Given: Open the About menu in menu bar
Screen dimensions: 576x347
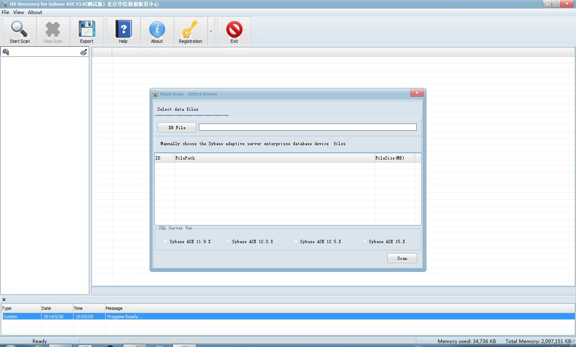Looking at the screenshot, I should [x=35, y=12].
